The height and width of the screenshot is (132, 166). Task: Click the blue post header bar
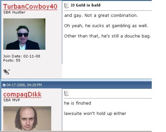[x=77, y=85]
